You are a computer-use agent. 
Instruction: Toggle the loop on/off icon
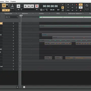click(87, 5)
